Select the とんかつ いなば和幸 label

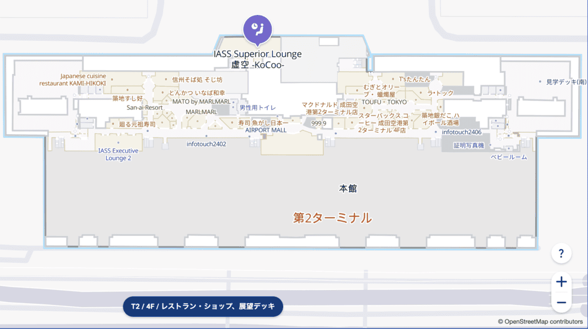tap(197, 92)
